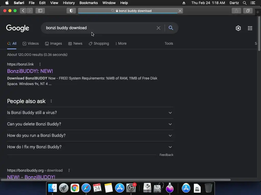Open Spotlight search in menu bar

pyautogui.click(x=244, y=3)
